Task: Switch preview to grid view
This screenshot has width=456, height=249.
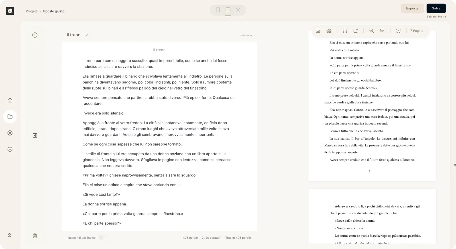Action: pos(329,31)
